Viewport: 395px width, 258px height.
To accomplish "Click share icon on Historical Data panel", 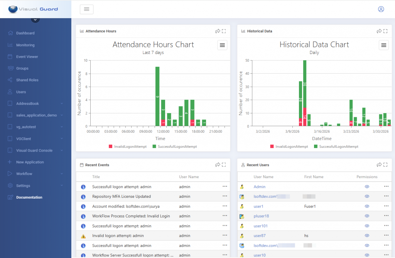I will [379, 31].
